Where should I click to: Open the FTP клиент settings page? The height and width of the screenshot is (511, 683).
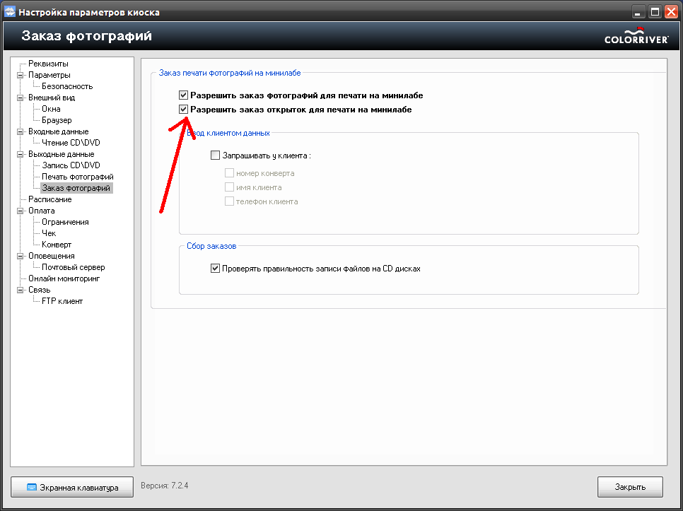click(x=62, y=301)
